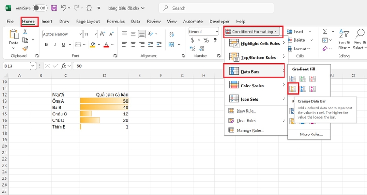This screenshot has width=367, height=195.
Task: Click the Merge & Center icon
Action: click(172, 44)
